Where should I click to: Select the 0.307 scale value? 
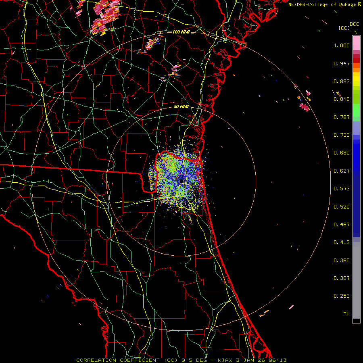click(342, 278)
